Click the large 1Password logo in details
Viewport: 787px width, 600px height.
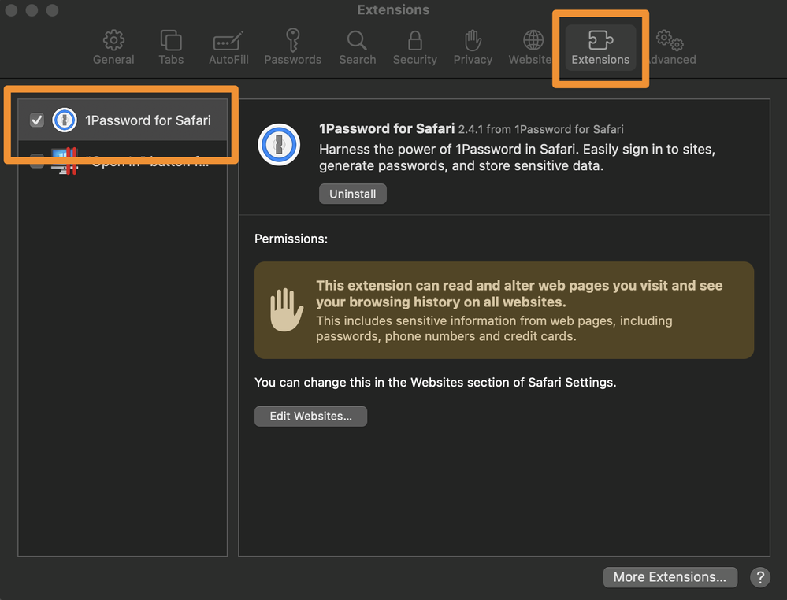279,145
